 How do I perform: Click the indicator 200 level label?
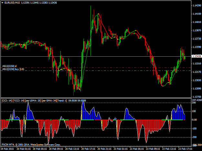click(x=194, y=103)
